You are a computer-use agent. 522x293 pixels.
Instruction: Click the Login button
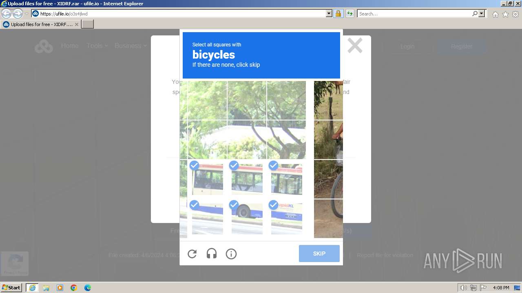(407, 46)
